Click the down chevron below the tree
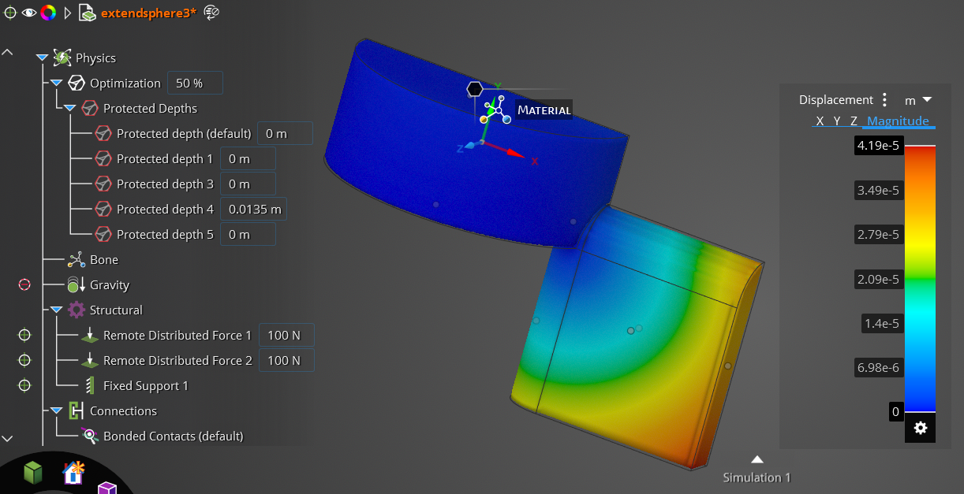The width and height of the screenshot is (964, 494). (x=7, y=438)
